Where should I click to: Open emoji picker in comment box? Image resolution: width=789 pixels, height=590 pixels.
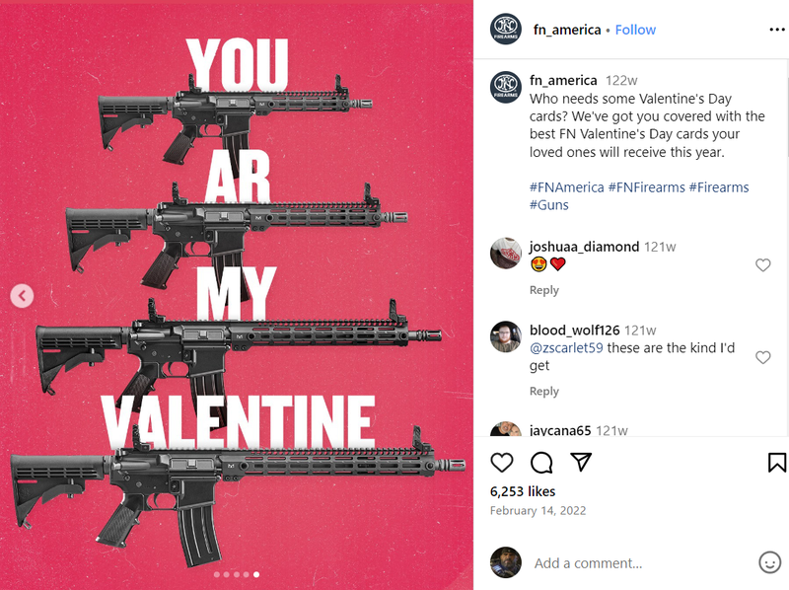(769, 562)
